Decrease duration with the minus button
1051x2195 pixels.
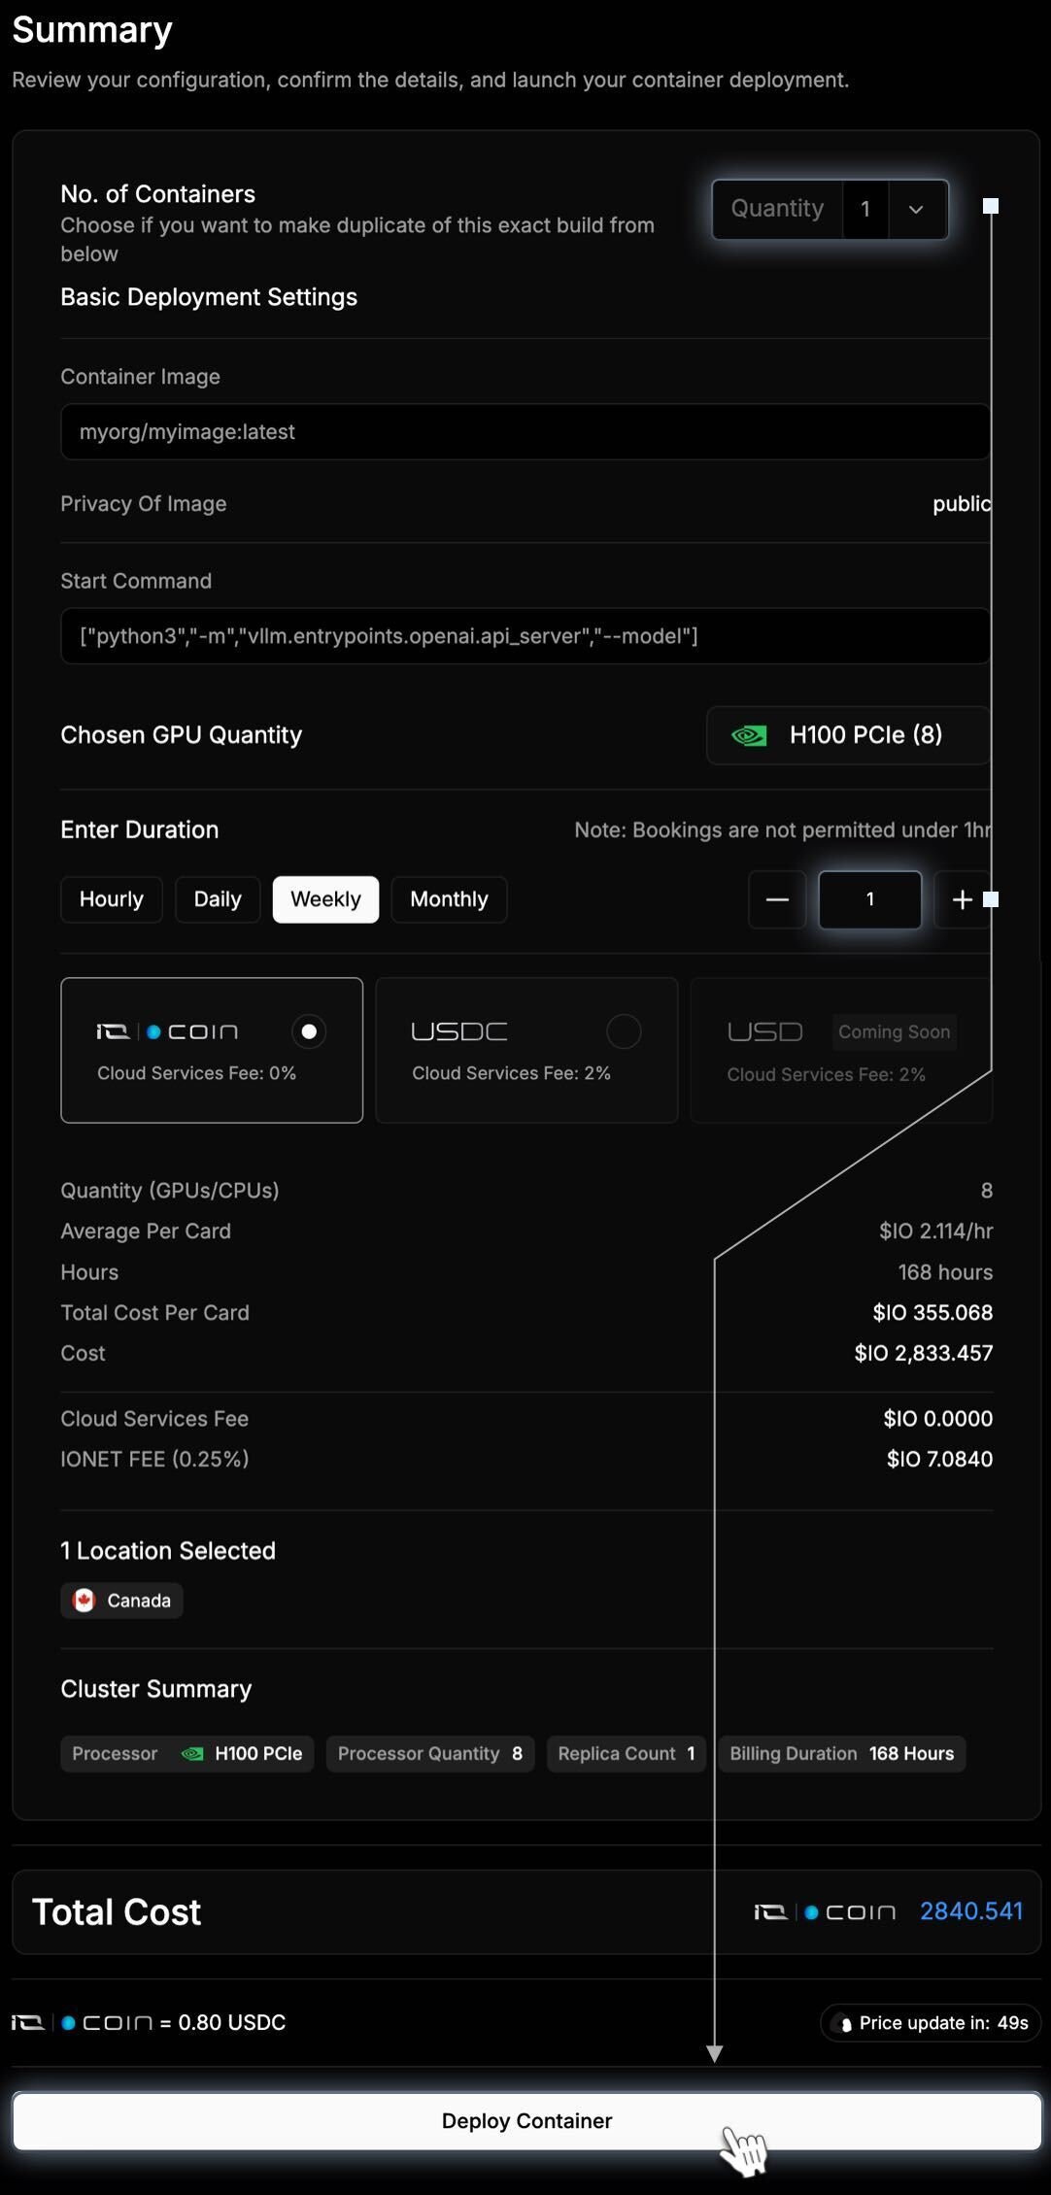click(x=777, y=900)
